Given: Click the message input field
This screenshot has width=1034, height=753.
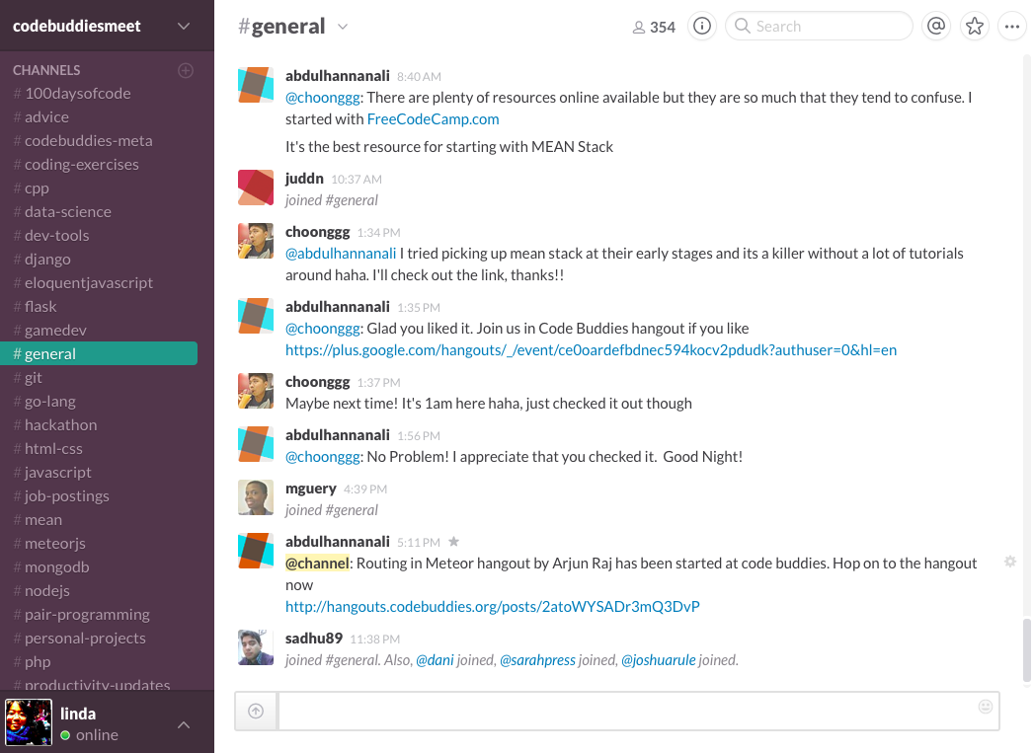Looking at the screenshot, I should click(632, 711).
